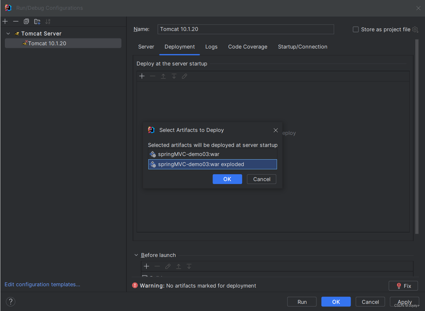Add deployment artifact with plus icon
Image resolution: width=425 pixels, height=311 pixels.
pos(142,76)
